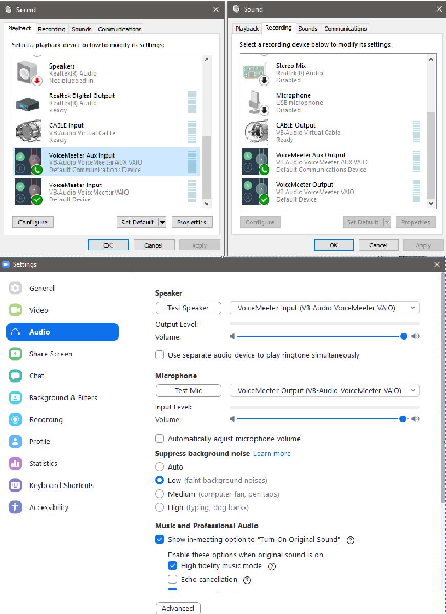The image size is (446, 614).
Task: Click the CABLE Output device icon
Action: (x=256, y=132)
